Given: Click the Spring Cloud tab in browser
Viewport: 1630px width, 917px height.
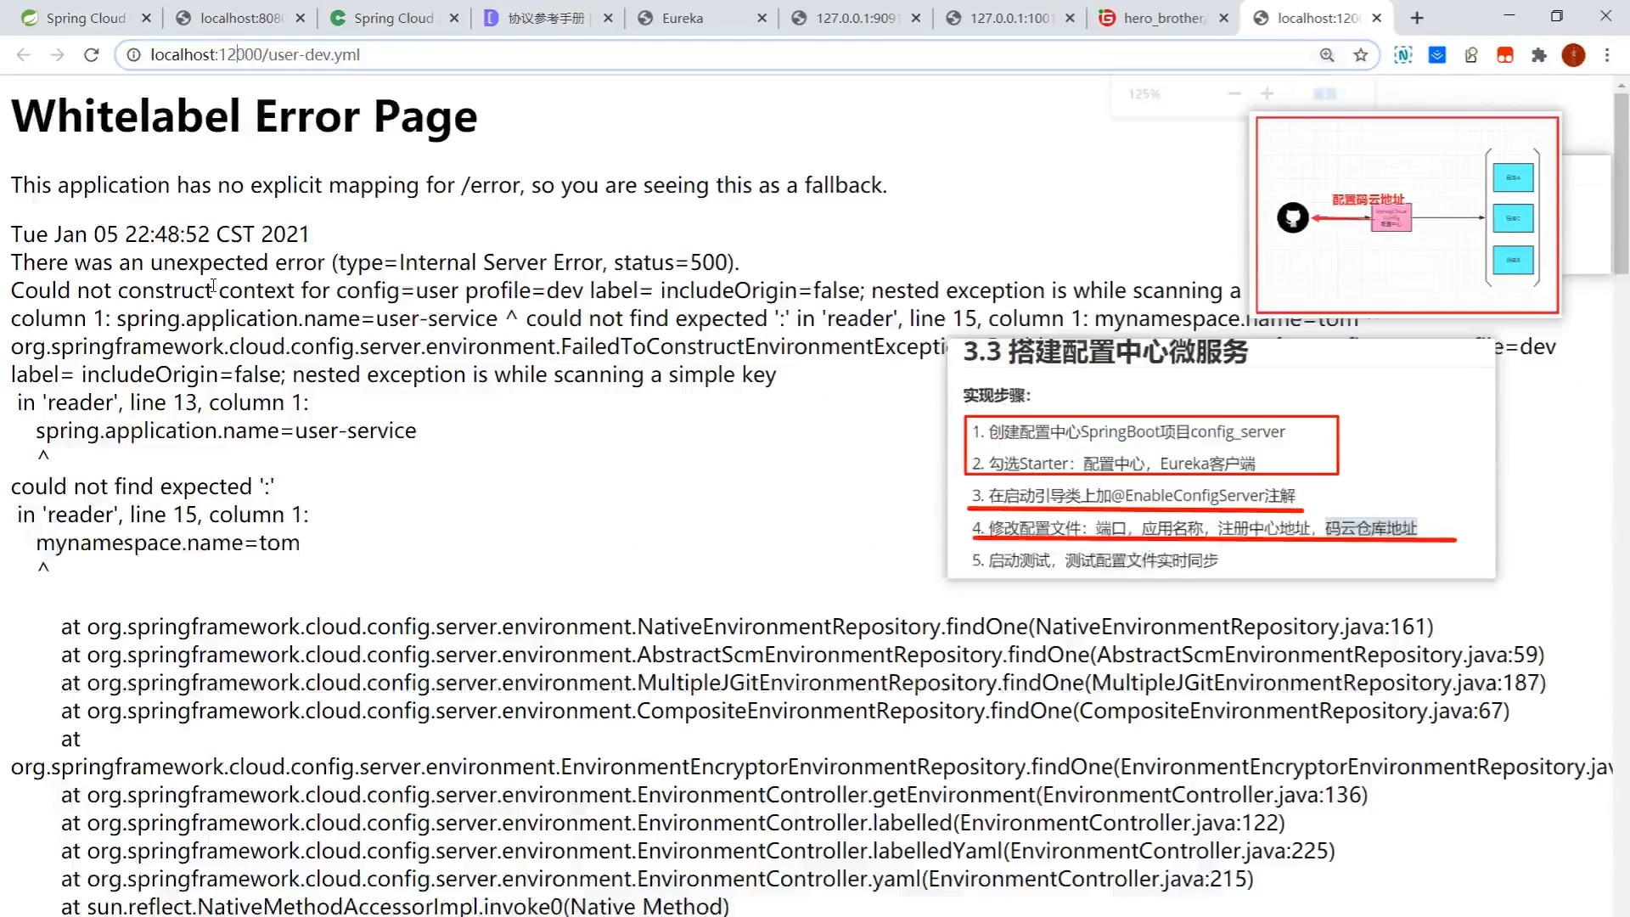Looking at the screenshot, I should 84,18.
